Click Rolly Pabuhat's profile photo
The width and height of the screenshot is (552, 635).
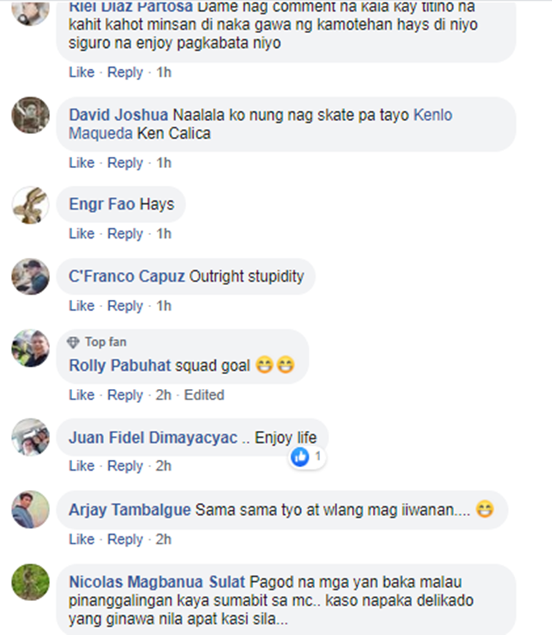[30, 348]
